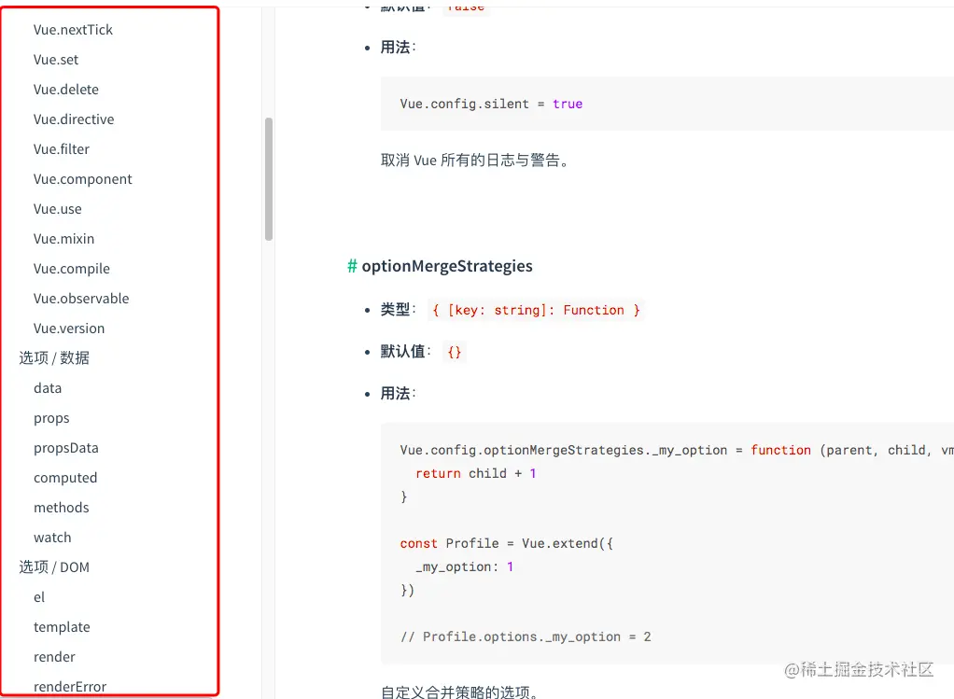Image resolution: width=954 pixels, height=699 pixels.
Task: Go to Vue.observable entry
Action: [x=81, y=298]
